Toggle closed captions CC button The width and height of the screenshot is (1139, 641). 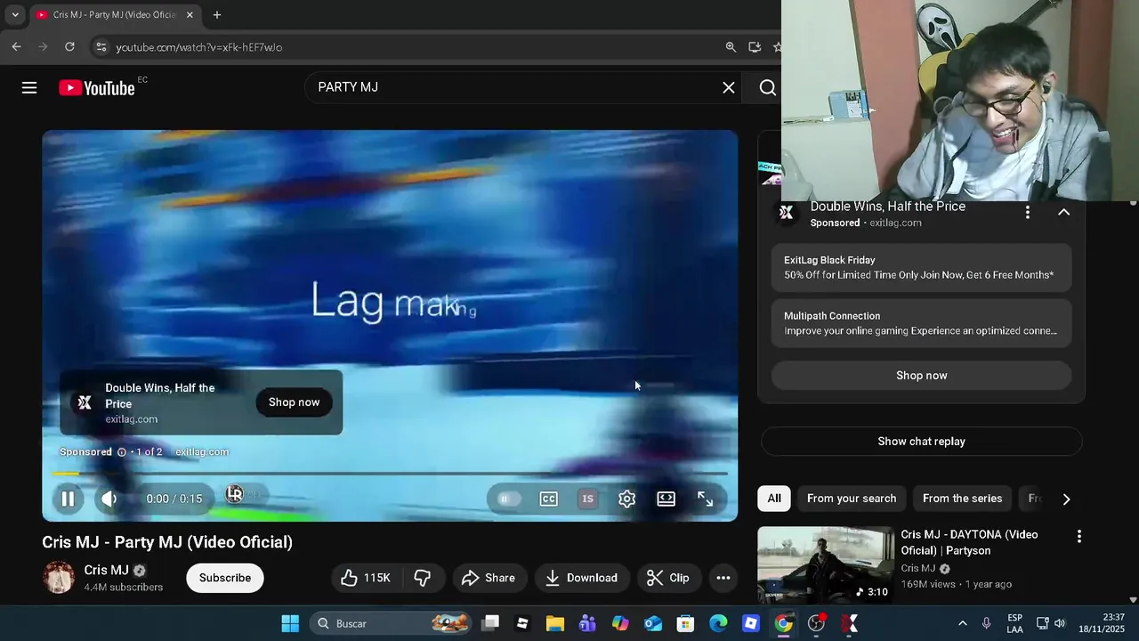point(549,499)
